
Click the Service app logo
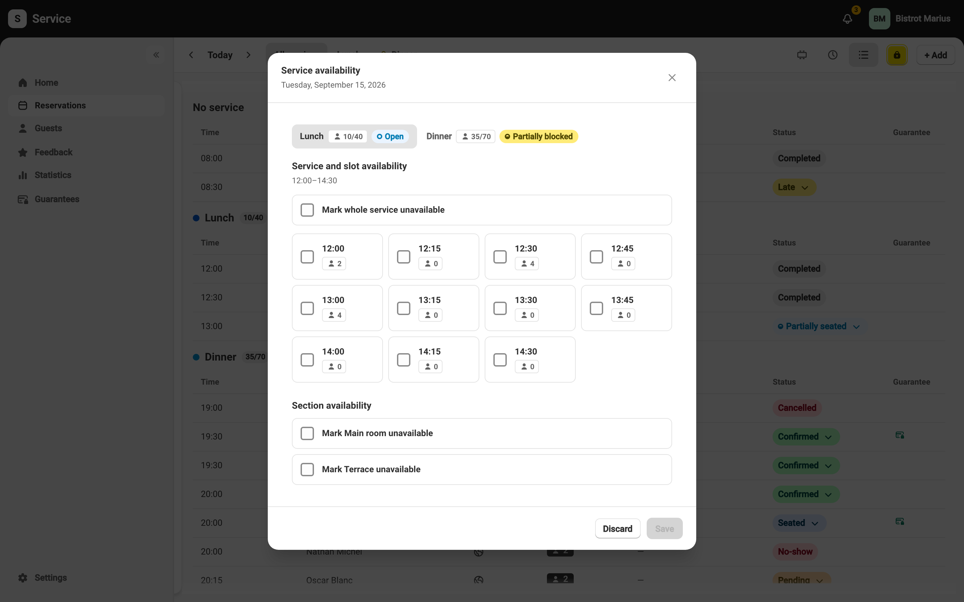pyautogui.click(x=17, y=19)
